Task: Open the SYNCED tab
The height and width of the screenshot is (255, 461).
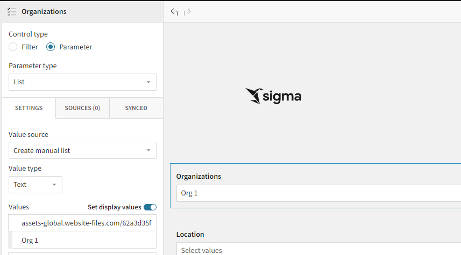Action: click(136, 108)
